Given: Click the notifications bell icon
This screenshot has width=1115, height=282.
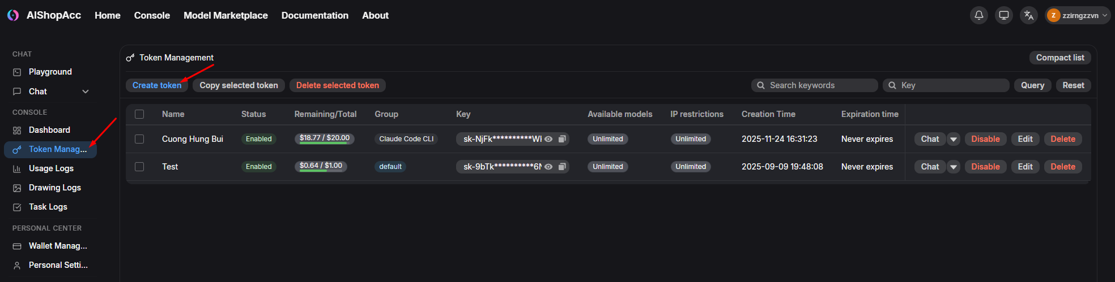Looking at the screenshot, I should pyautogui.click(x=978, y=15).
